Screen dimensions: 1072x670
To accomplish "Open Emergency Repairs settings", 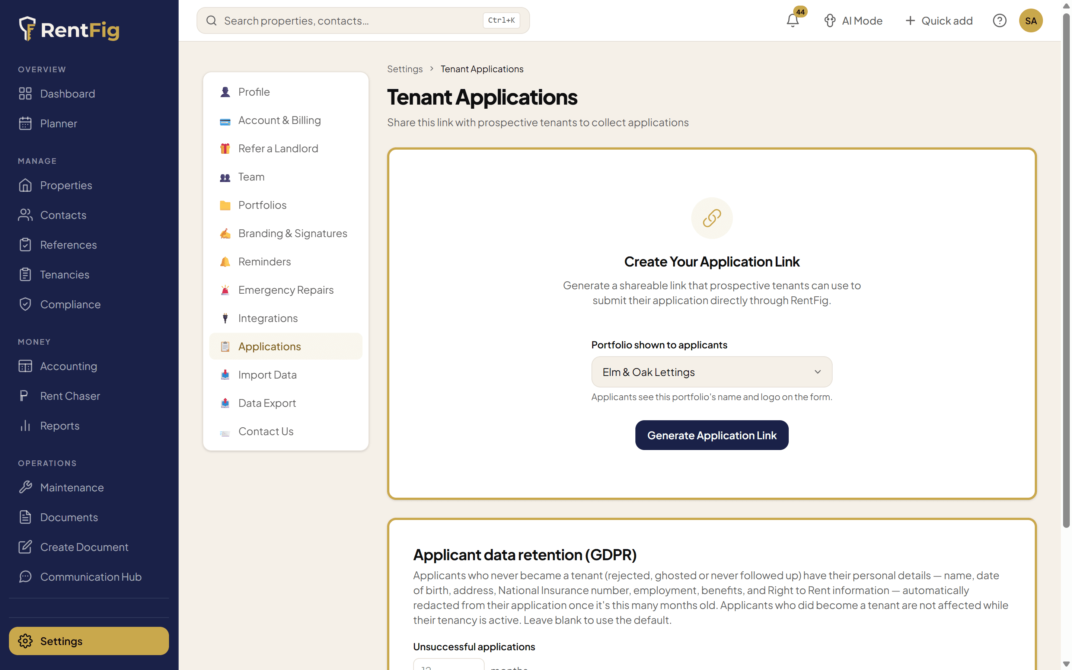I will click(x=286, y=290).
